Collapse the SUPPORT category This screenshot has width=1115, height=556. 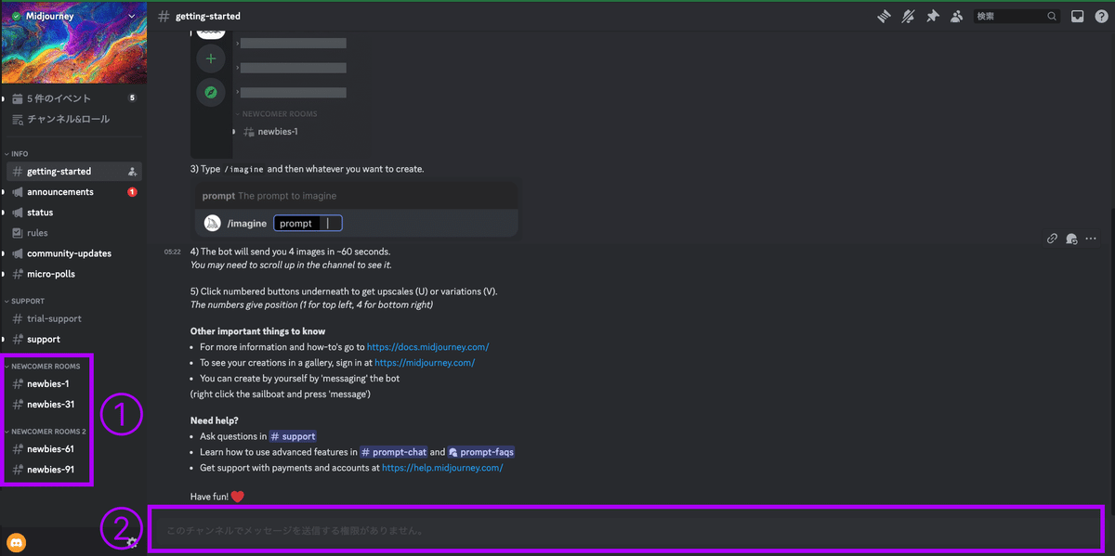27,301
